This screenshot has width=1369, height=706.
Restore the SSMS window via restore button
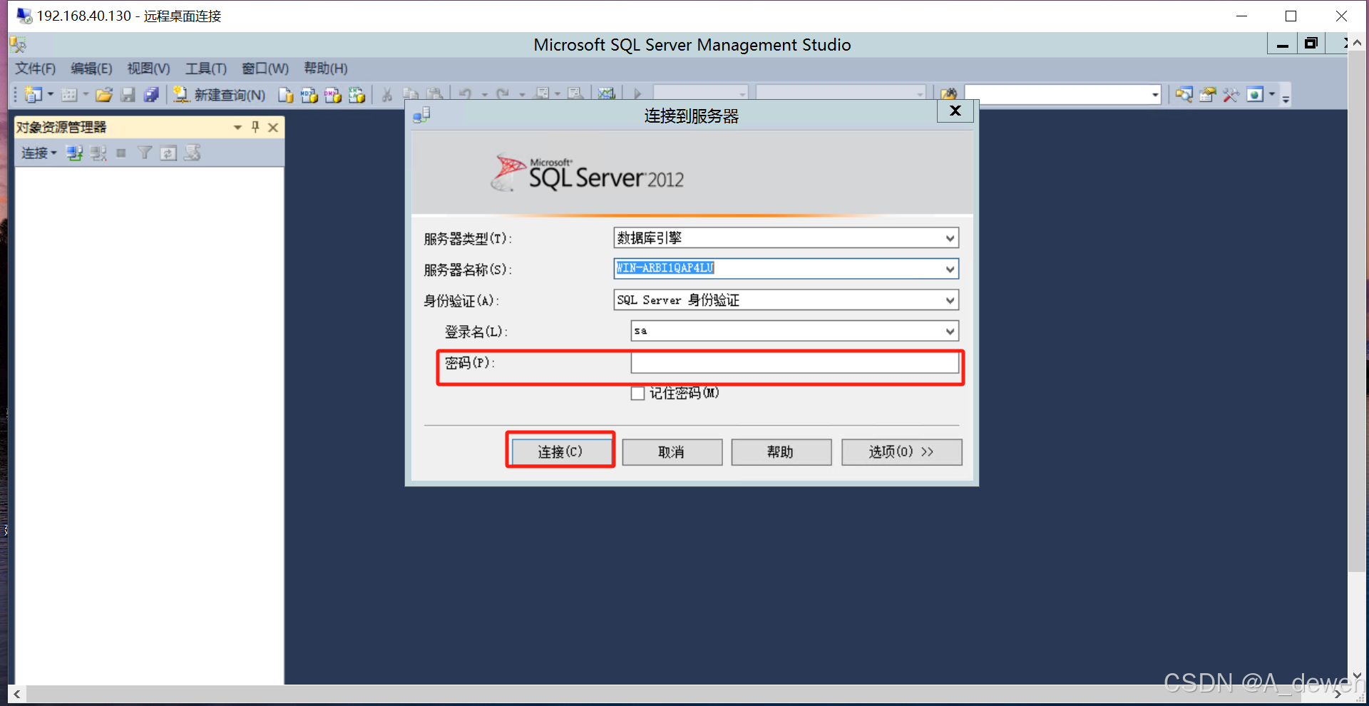[x=1311, y=44]
